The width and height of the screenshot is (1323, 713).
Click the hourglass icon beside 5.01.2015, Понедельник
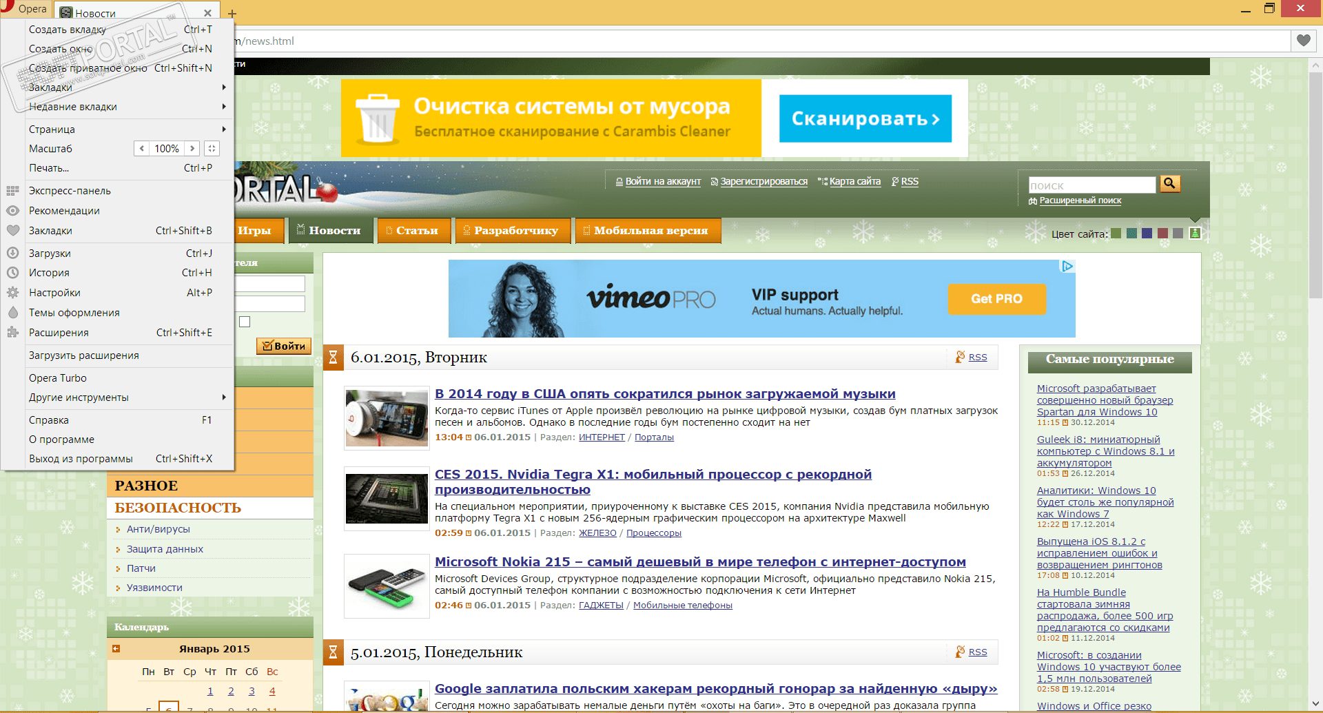coord(333,652)
